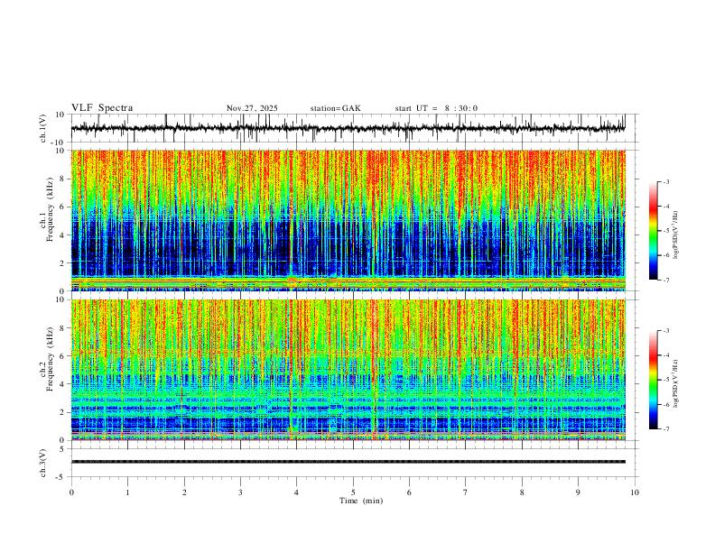
Task: Click inside the ch.1 spectrogram panel
Action: 348,220
